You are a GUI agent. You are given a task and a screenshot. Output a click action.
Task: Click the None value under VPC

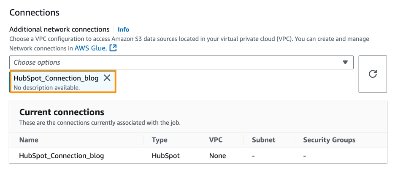(x=217, y=156)
